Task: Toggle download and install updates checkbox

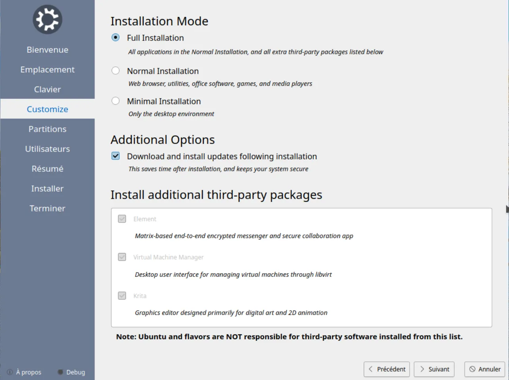Action: click(x=116, y=156)
